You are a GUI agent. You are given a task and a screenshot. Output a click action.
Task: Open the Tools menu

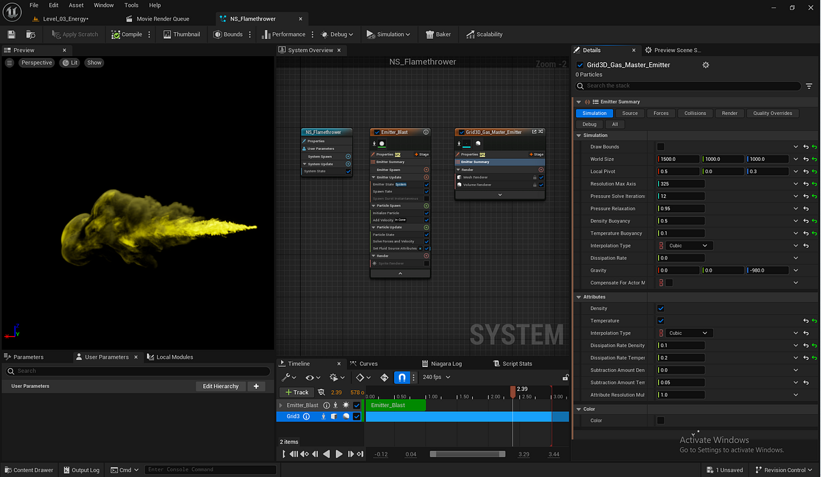131,5
